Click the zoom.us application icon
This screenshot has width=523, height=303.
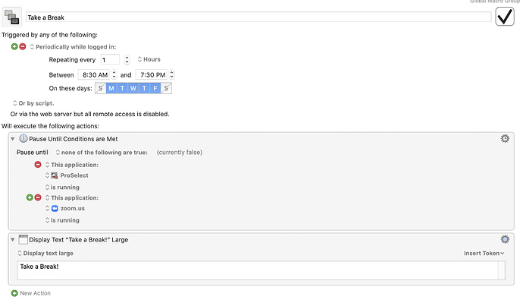point(55,209)
